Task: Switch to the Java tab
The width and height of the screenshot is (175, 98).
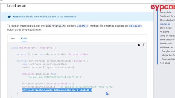Action: click(13, 38)
